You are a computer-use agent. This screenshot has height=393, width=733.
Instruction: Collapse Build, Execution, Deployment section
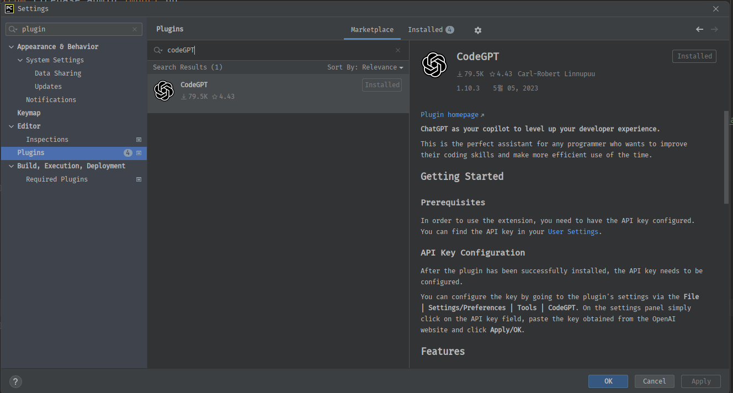(x=12, y=166)
